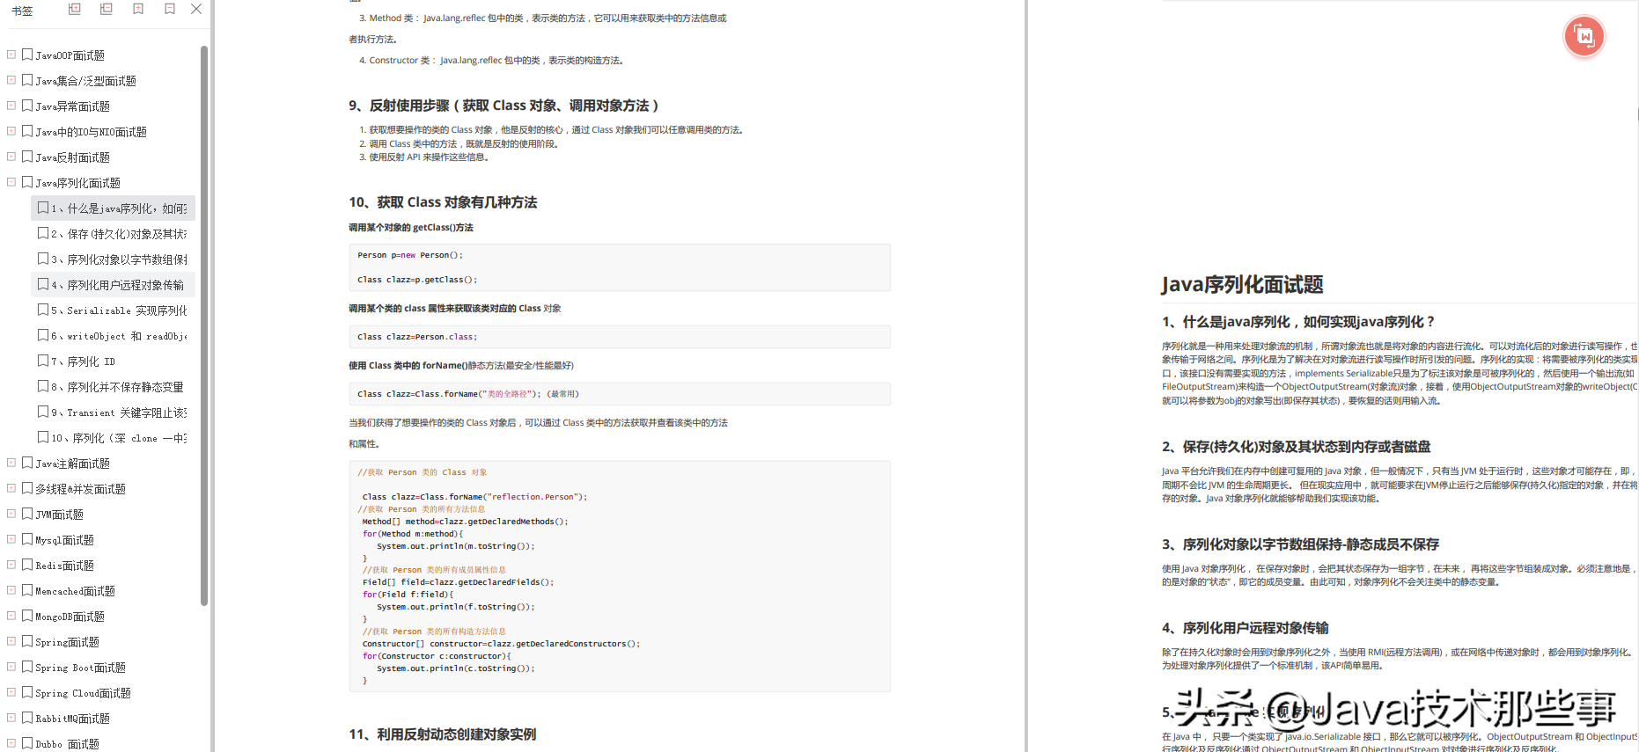Expand the Spring Cloud面试题 node

pos(11,692)
